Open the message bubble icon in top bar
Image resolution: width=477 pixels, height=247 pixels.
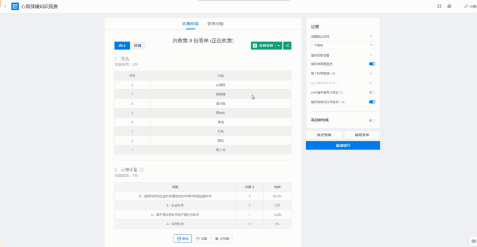point(449,7)
